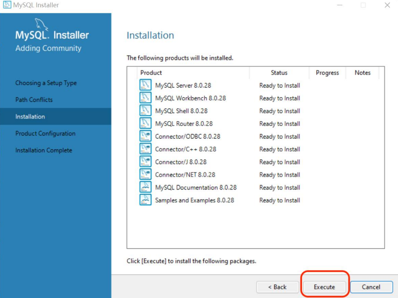
Task: Click the MySQL Documentation 8.0.28 icon
Action: click(145, 187)
